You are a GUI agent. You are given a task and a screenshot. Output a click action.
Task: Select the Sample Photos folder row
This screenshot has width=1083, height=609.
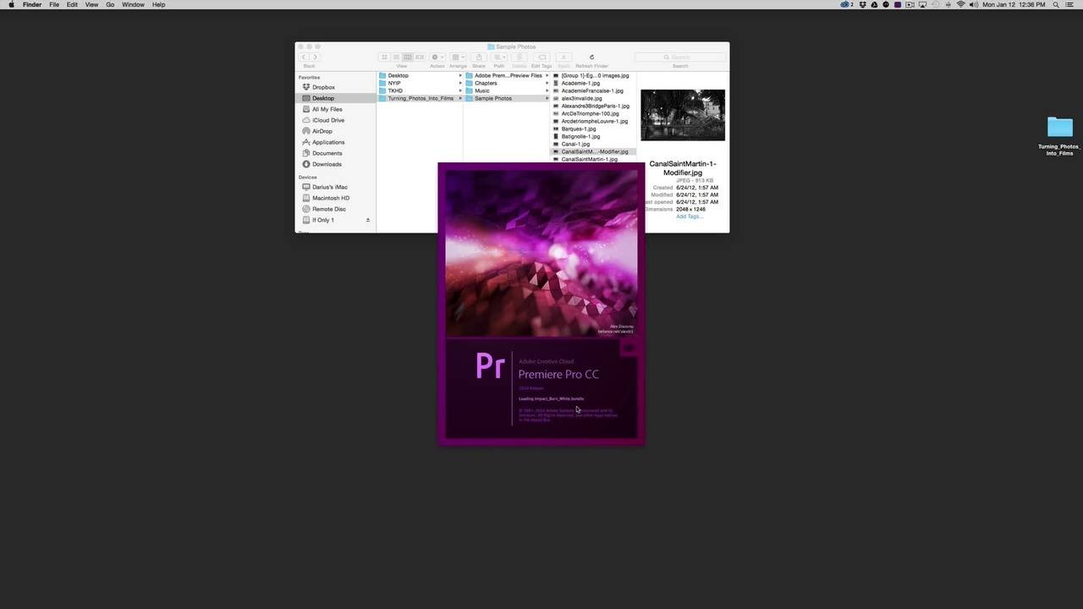(507, 98)
